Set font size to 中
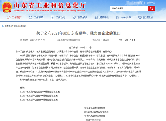Viewport: 166px width, 121px height. point(130,40)
